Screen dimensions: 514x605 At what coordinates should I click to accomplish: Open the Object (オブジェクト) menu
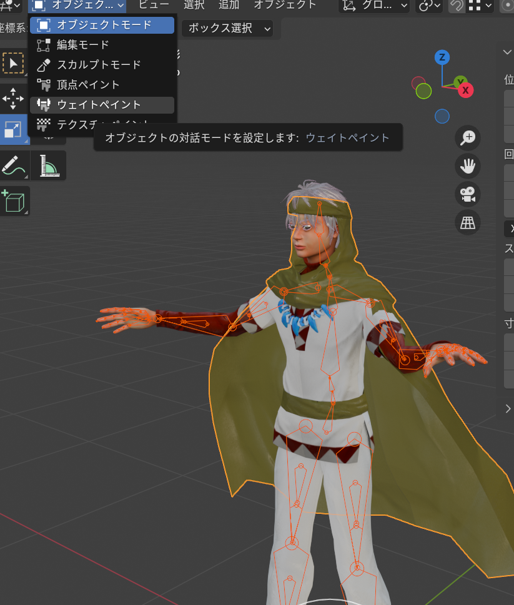coord(285,4)
